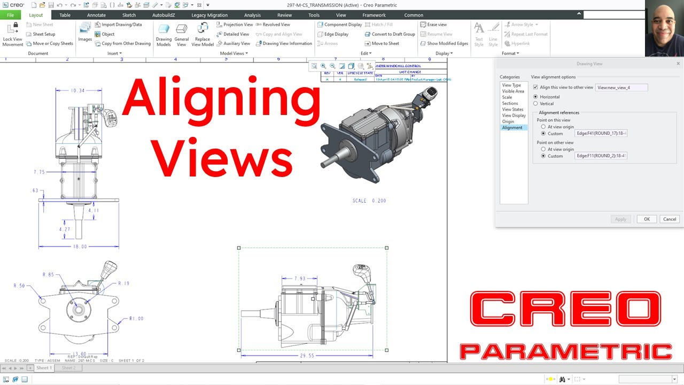Open quick access toolbar customize arrow
This screenshot has height=385, width=684.
tap(207, 5)
